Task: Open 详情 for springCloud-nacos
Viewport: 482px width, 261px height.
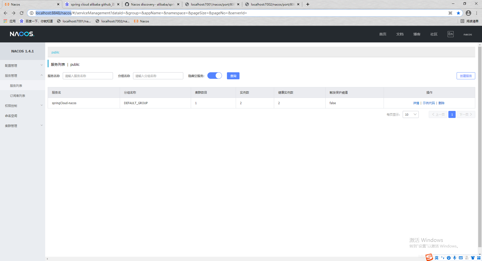Action: pyautogui.click(x=416, y=103)
